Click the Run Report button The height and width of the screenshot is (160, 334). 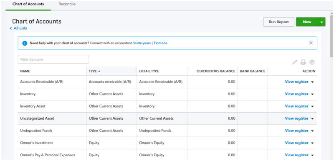[x=278, y=22]
